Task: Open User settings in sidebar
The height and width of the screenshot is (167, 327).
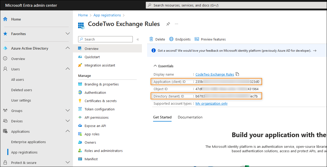Action: point(21,100)
